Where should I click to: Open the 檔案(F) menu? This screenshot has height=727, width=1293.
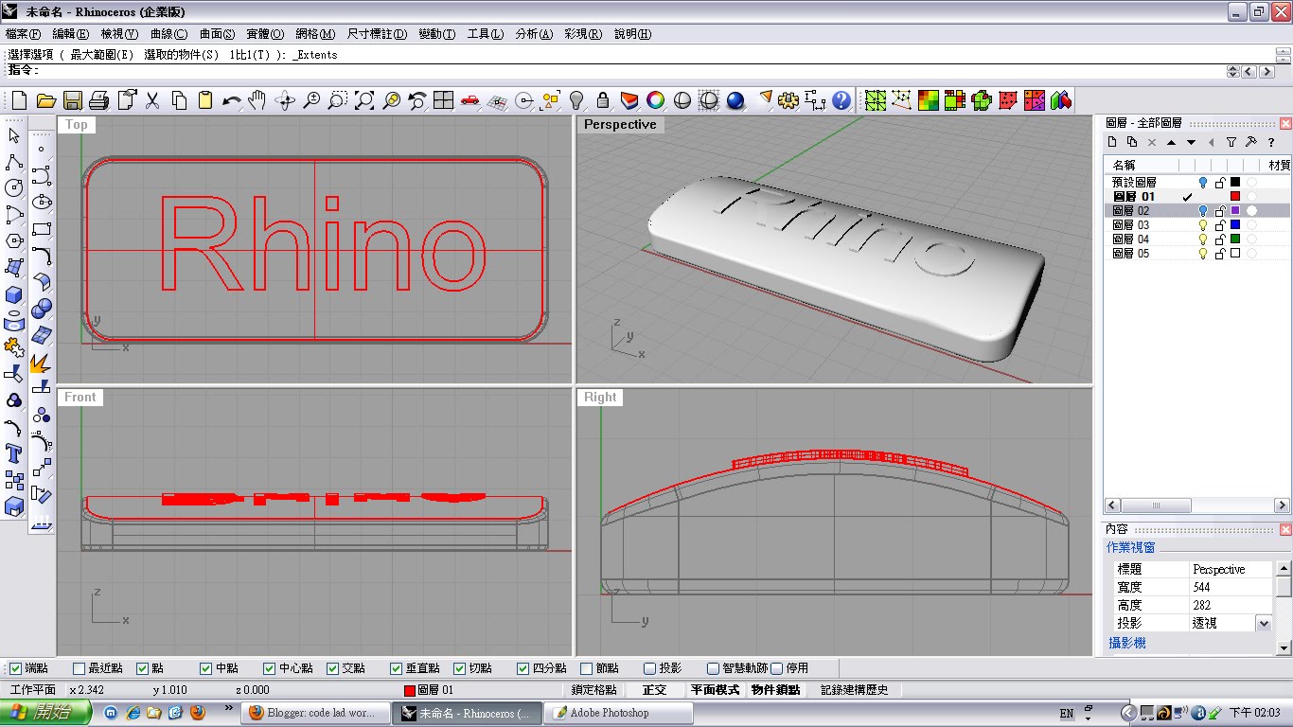[x=24, y=34]
